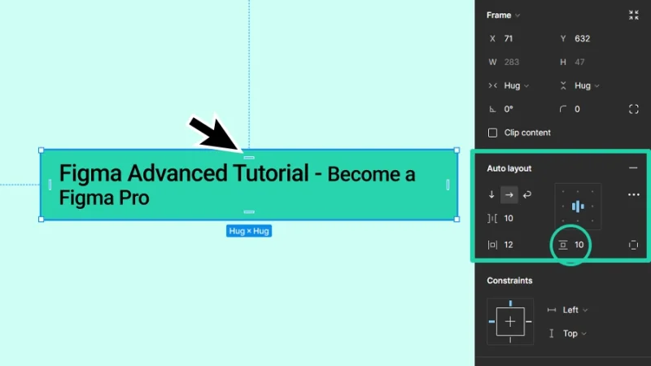651x366 pixels.
Task: Click the center plus in constraints box
Action: pos(510,321)
